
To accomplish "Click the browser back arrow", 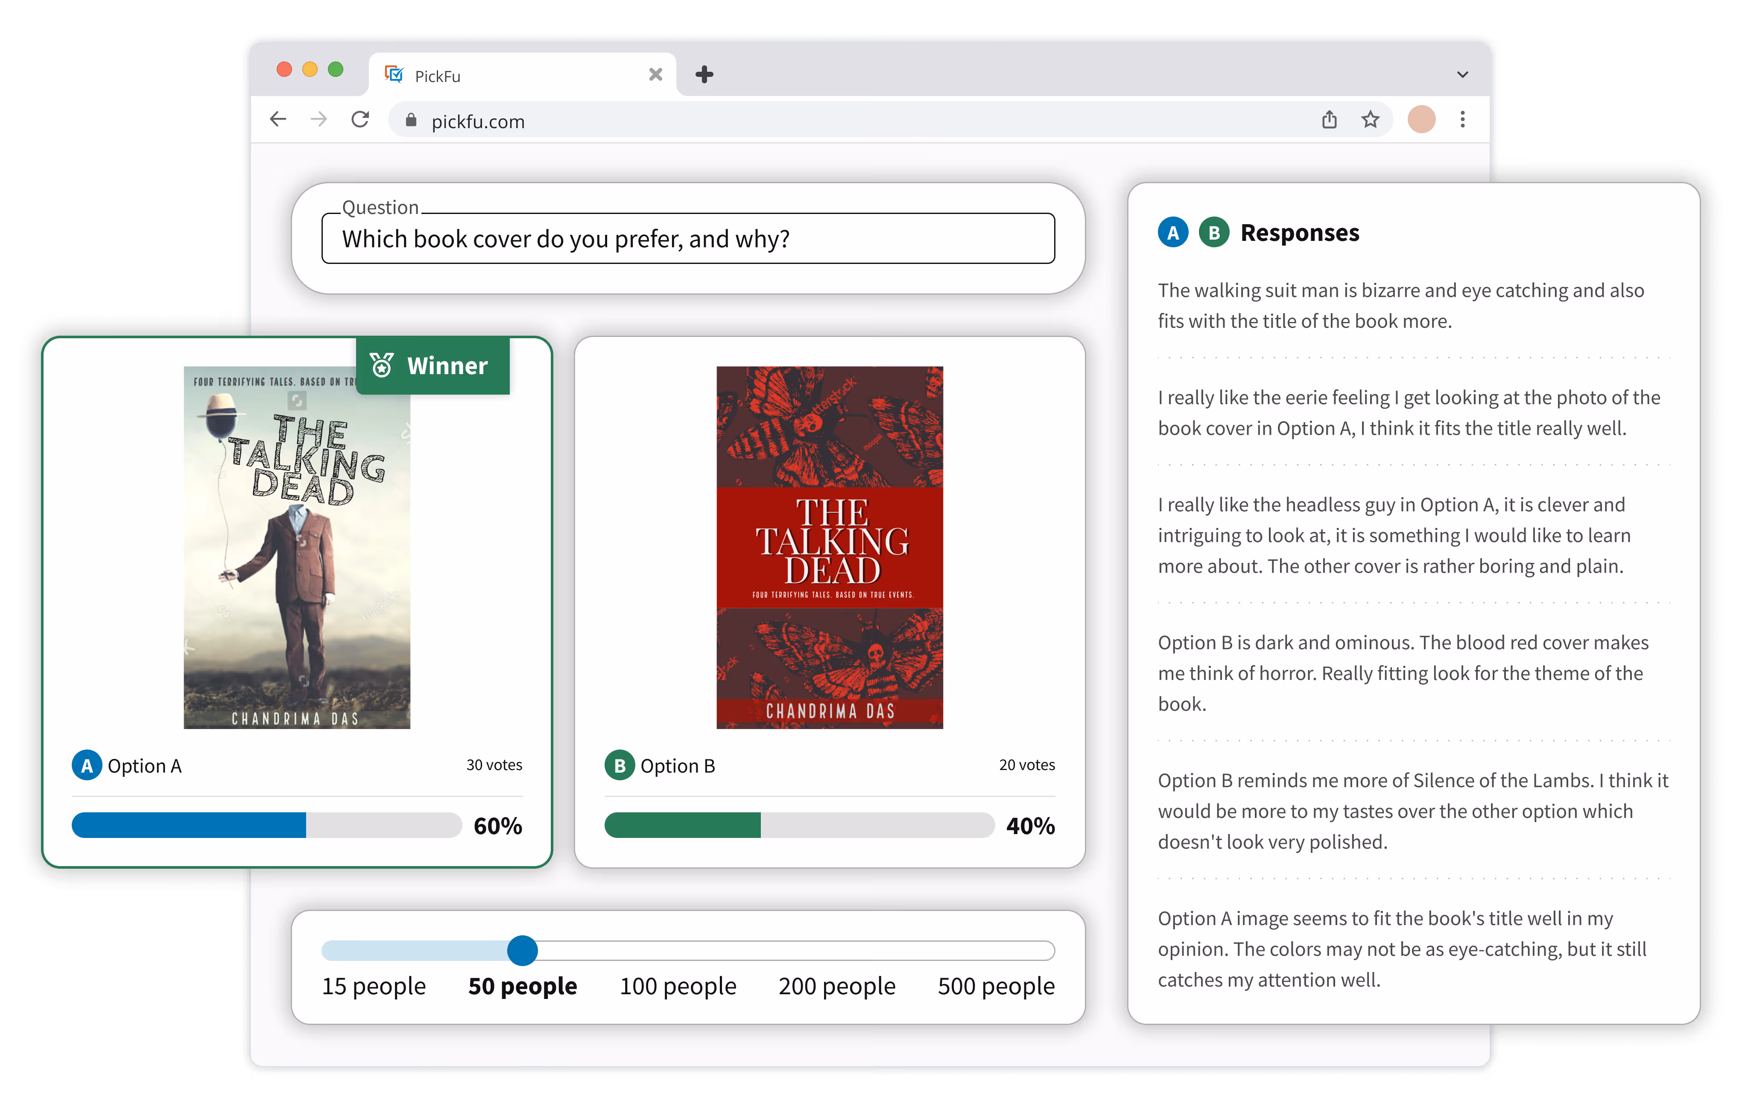I will (278, 120).
